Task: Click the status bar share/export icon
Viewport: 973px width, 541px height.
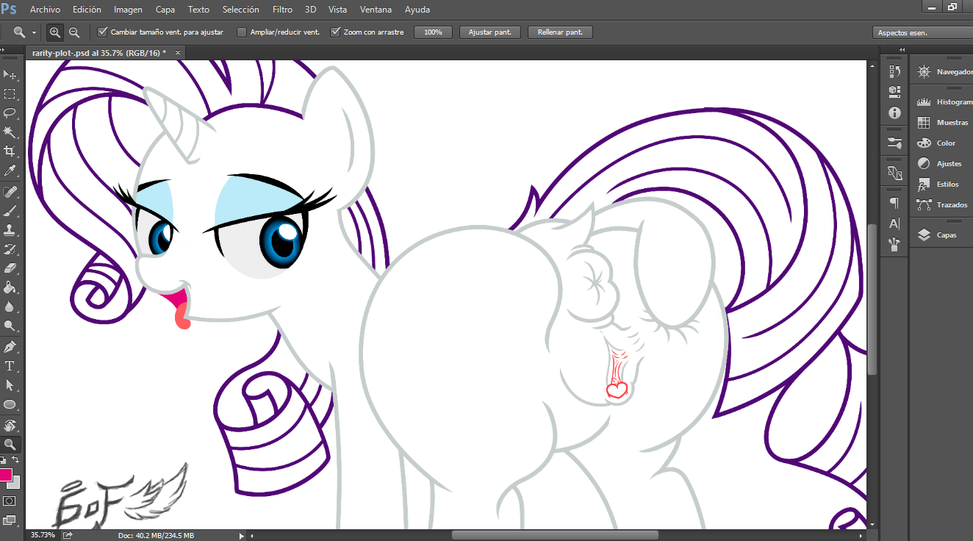Action: (68, 535)
